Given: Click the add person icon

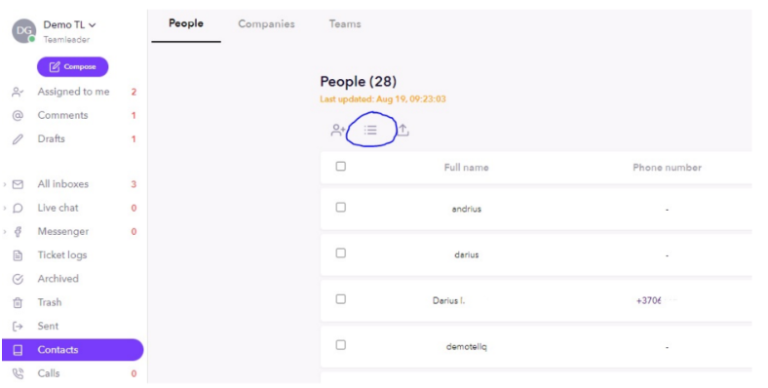Looking at the screenshot, I should [x=338, y=130].
